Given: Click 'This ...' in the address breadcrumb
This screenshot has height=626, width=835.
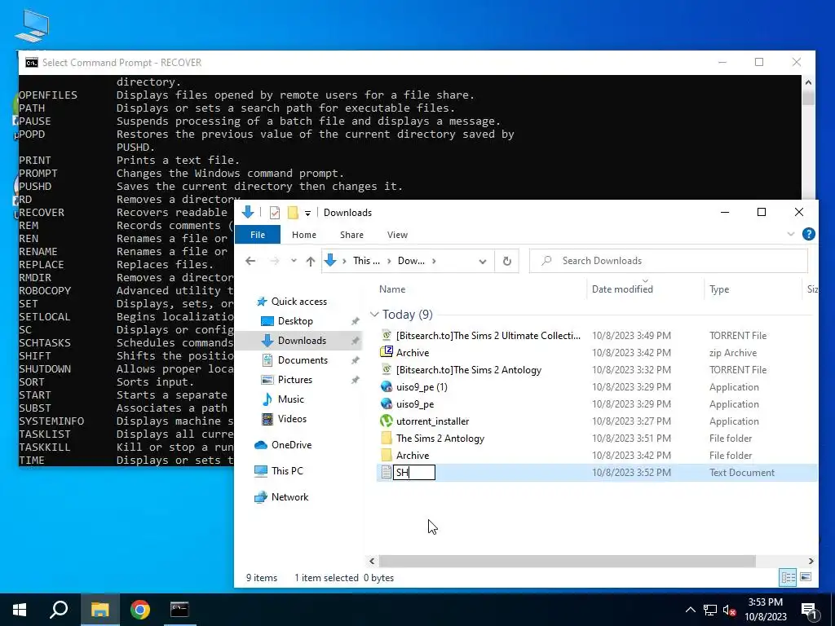Looking at the screenshot, I should tap(366, 261).
